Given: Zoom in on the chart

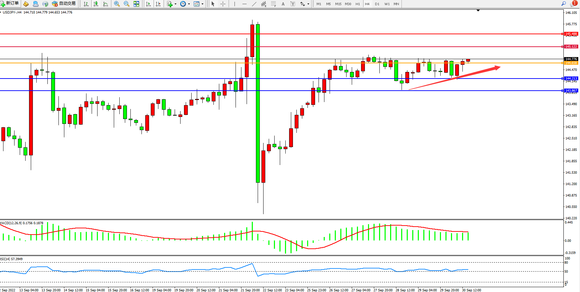Looking at the screenshot, I should click(x=117, y=4).
